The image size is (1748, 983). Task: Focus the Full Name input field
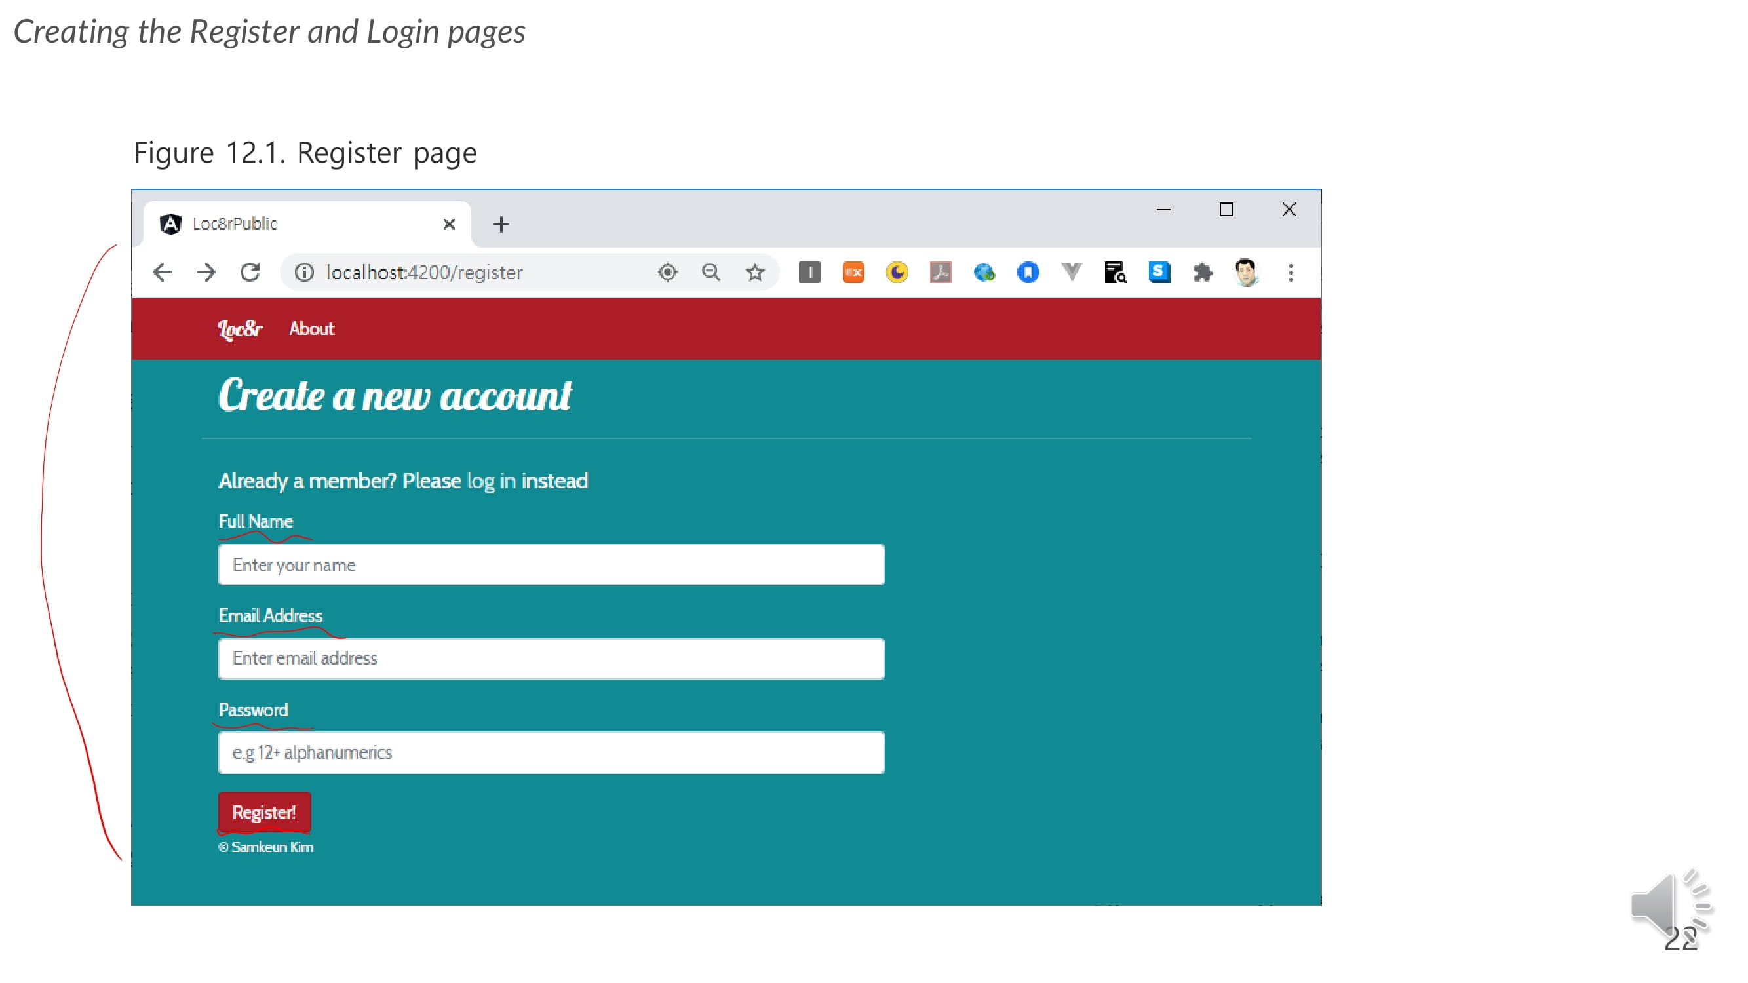coord(551,565)
